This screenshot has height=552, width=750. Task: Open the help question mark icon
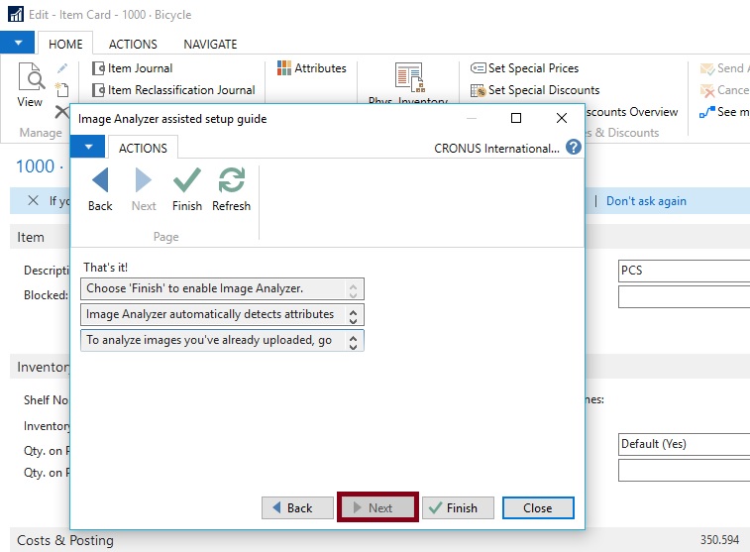coord(573,148)
